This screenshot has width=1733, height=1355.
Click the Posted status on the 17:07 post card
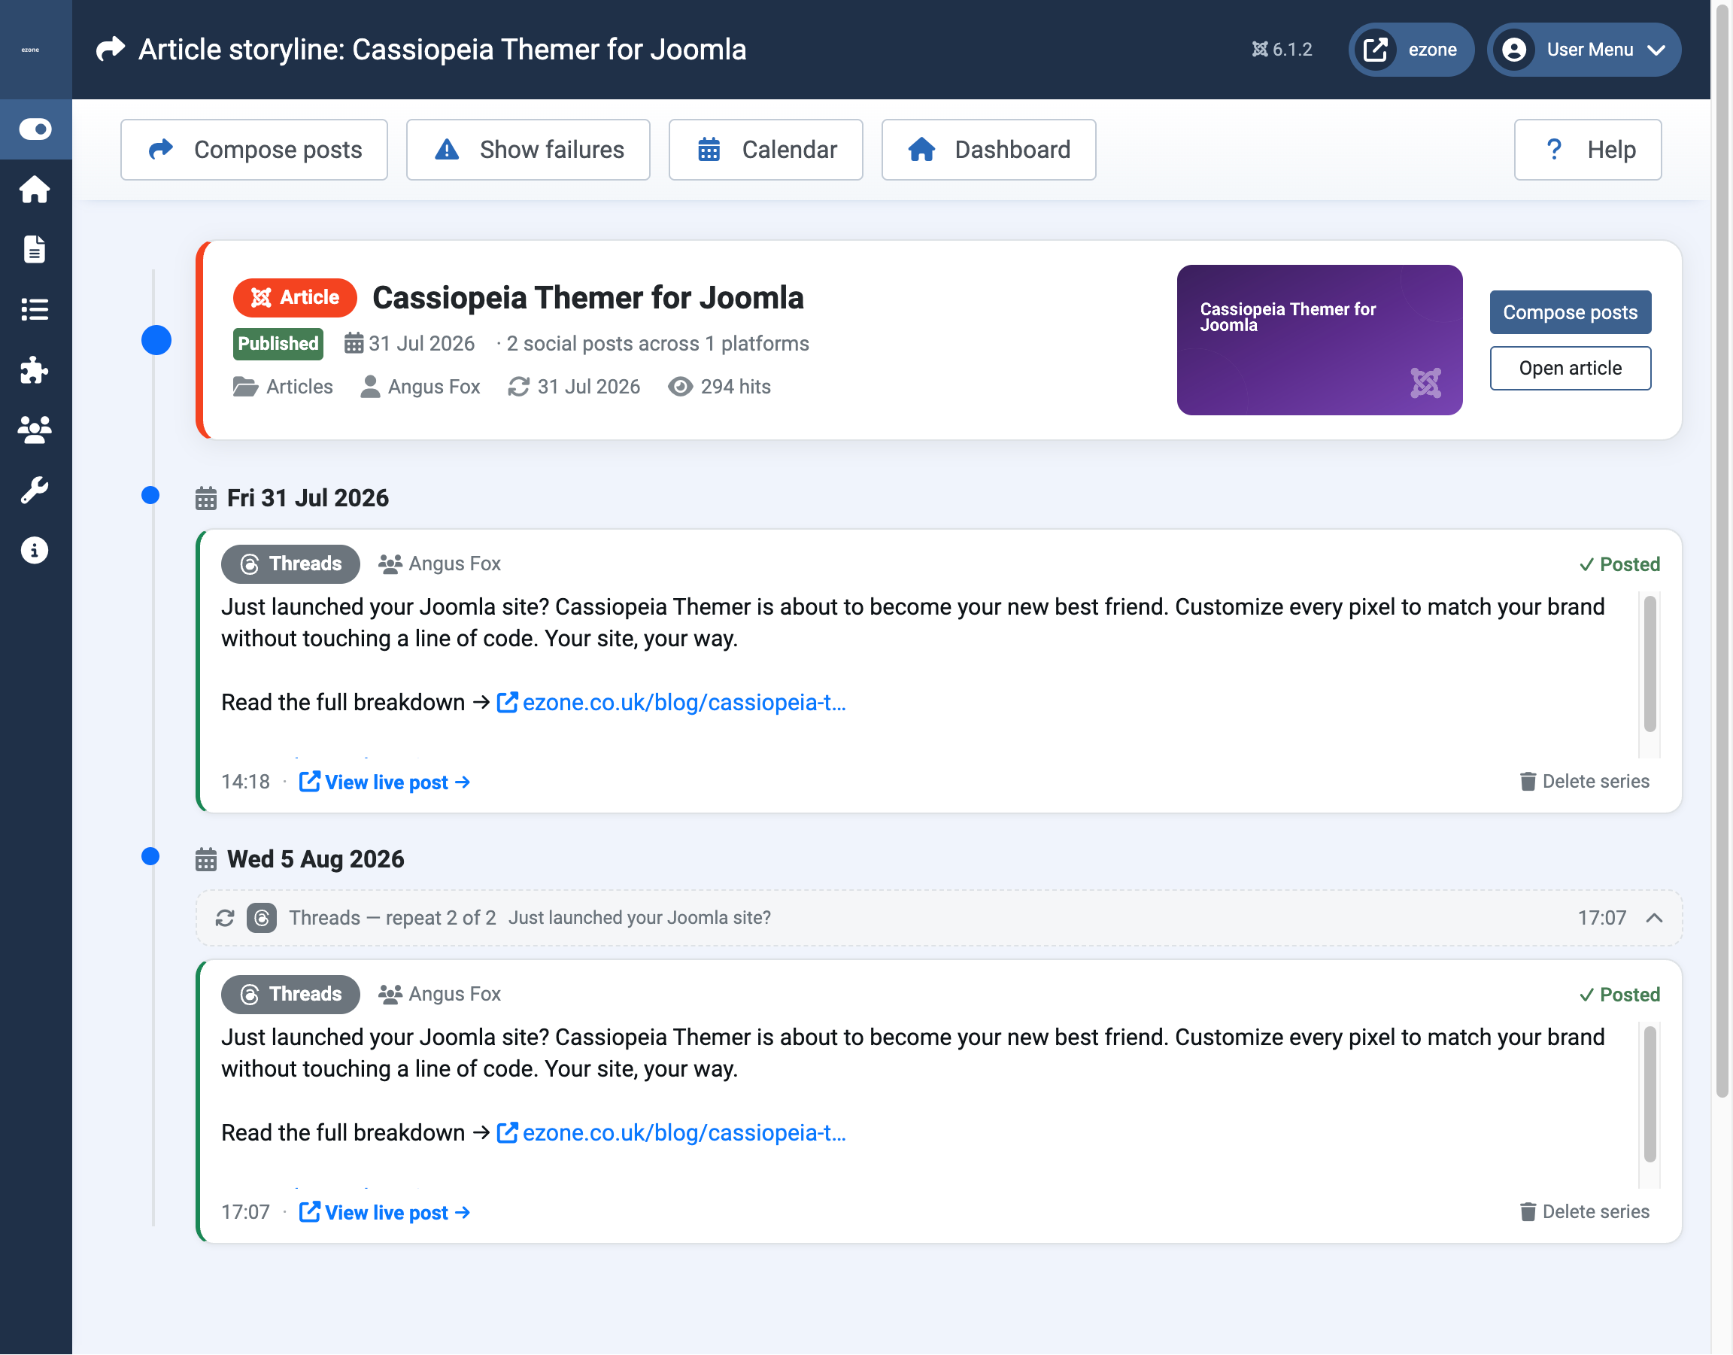(x=1619, y=995)
